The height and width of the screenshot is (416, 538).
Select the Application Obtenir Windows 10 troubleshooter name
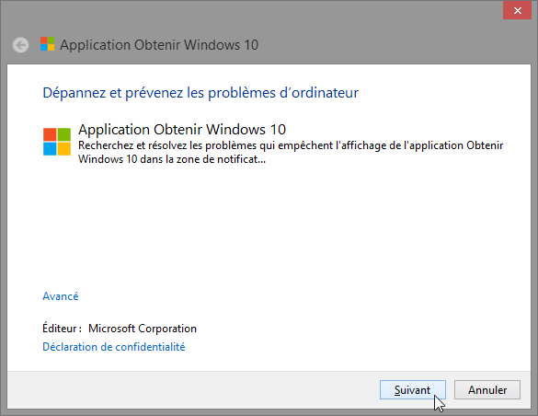(182, 130)
